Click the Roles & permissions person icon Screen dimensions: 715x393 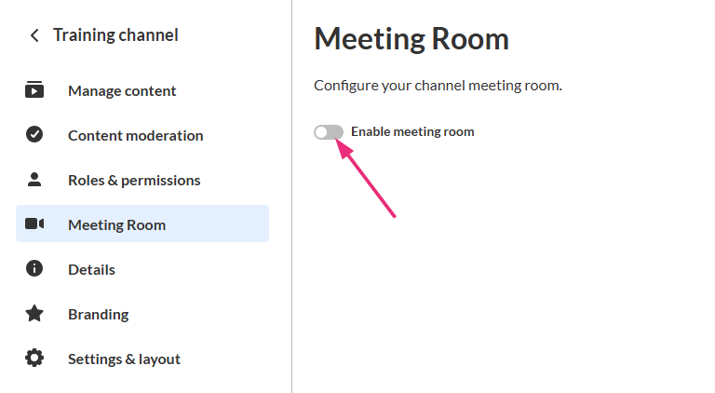(34, 180)
